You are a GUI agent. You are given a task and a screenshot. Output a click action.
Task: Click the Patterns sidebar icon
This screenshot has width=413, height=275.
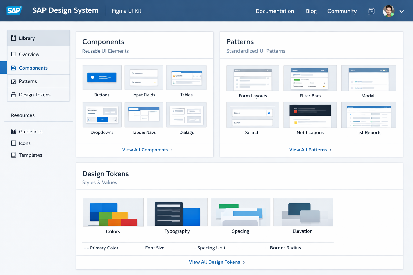13,81
